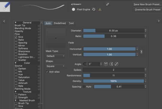Enable the Sharpness checkbox
This screenshot has height=109, width=162.
(x=16, y=51)
